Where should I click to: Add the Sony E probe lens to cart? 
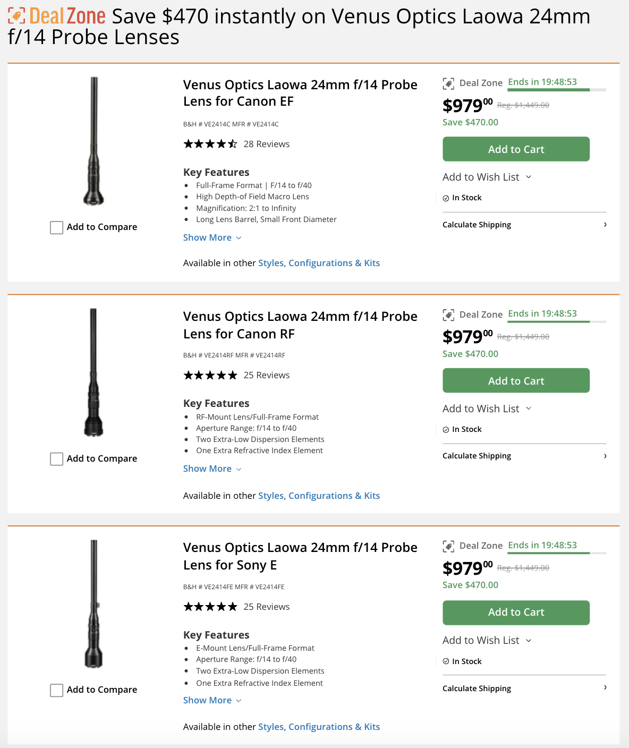516,613
